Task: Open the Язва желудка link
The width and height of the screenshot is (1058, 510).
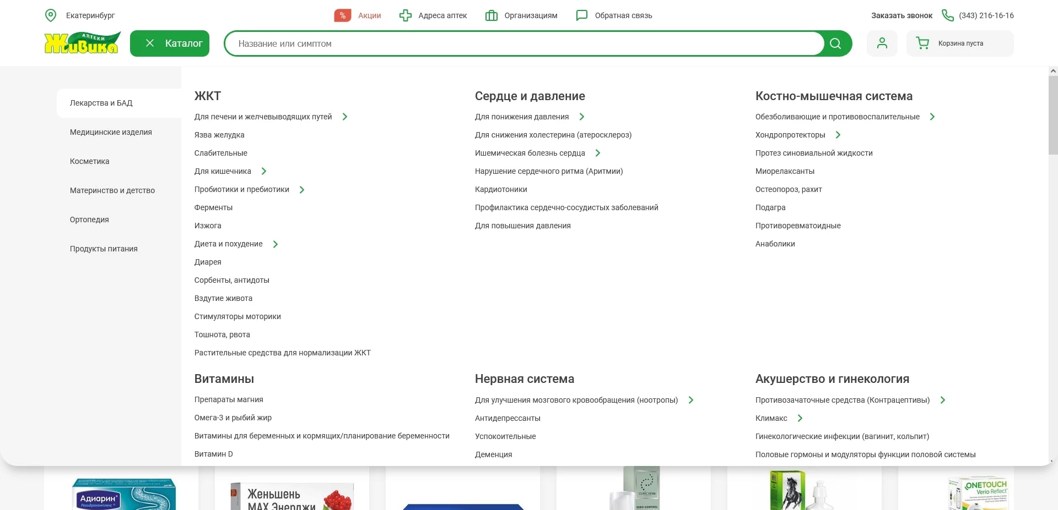Action: click(x=219, y=135)
